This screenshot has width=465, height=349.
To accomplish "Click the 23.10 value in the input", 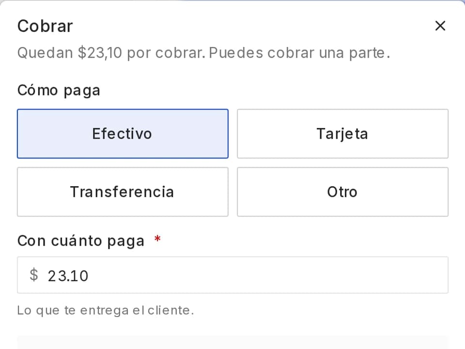I will 68,276.
